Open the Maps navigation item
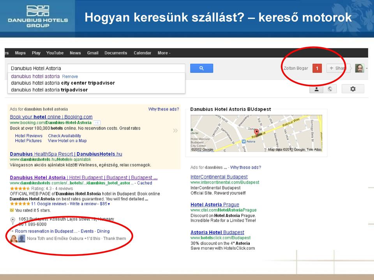This screenshot has width=374, height=280. point(20,53)
